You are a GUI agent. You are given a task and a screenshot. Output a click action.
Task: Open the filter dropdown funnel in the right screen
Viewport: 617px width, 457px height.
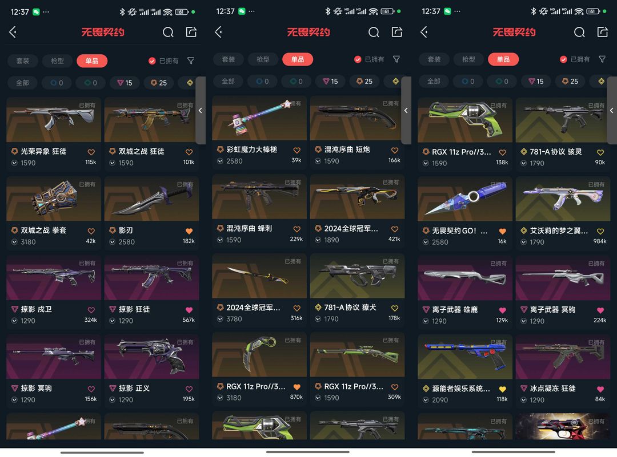click(x=602, y=59)
